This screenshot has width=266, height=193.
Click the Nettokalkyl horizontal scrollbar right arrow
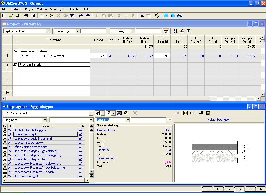coord(258,99)
